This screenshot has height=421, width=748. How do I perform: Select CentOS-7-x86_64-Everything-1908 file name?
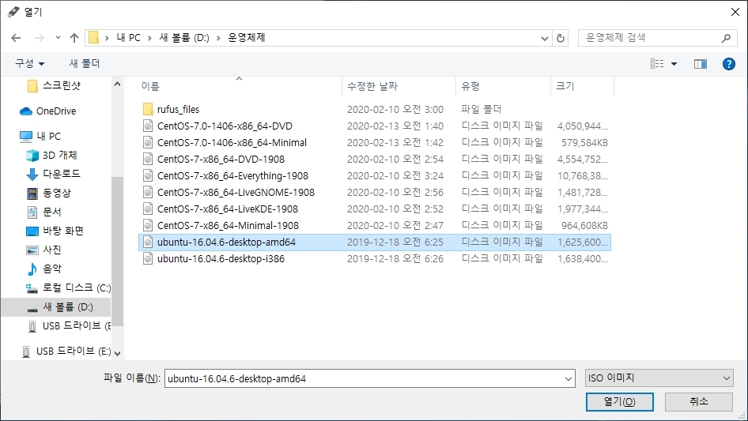point(232,176)
